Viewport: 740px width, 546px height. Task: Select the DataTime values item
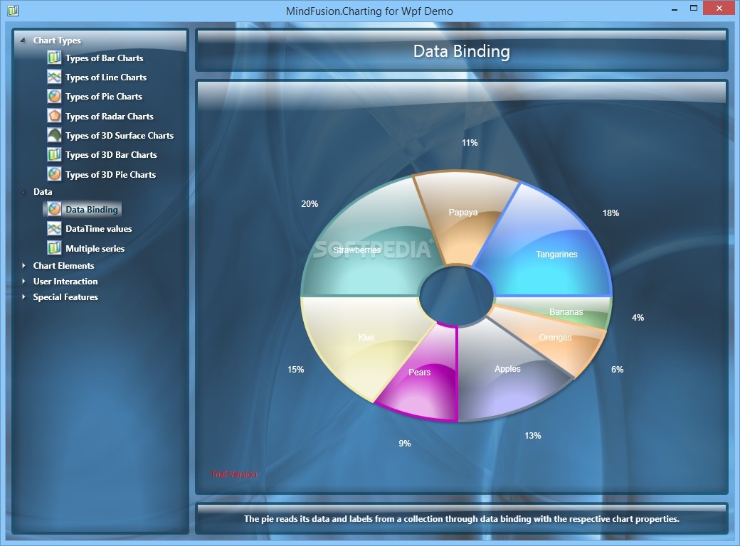pyautogui.click(x=99, y=229)
